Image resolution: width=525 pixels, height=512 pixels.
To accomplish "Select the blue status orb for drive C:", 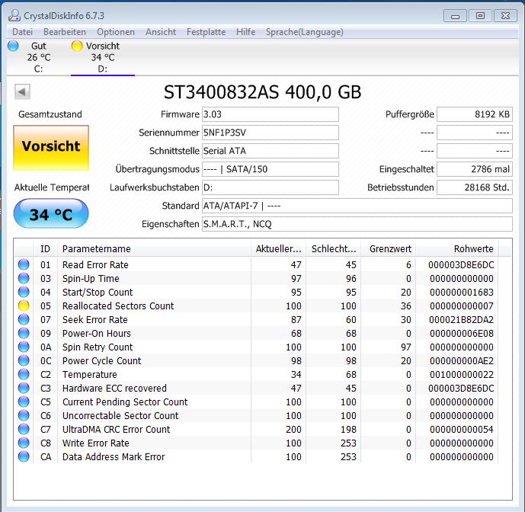I will click(x=13, y=46).
